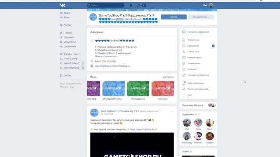This screenshot has width=280, height=157.
Task: Open notifications bell in the header
Action: [x=131, y=5]
